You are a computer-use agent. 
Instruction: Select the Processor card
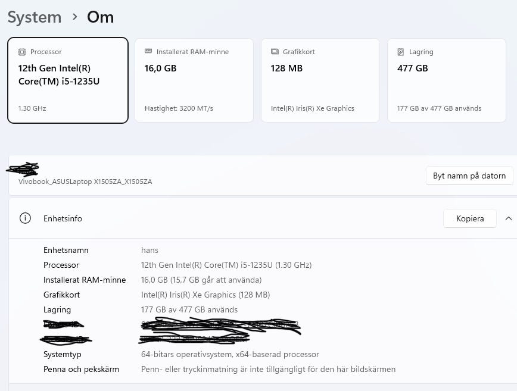click(68, 80)
